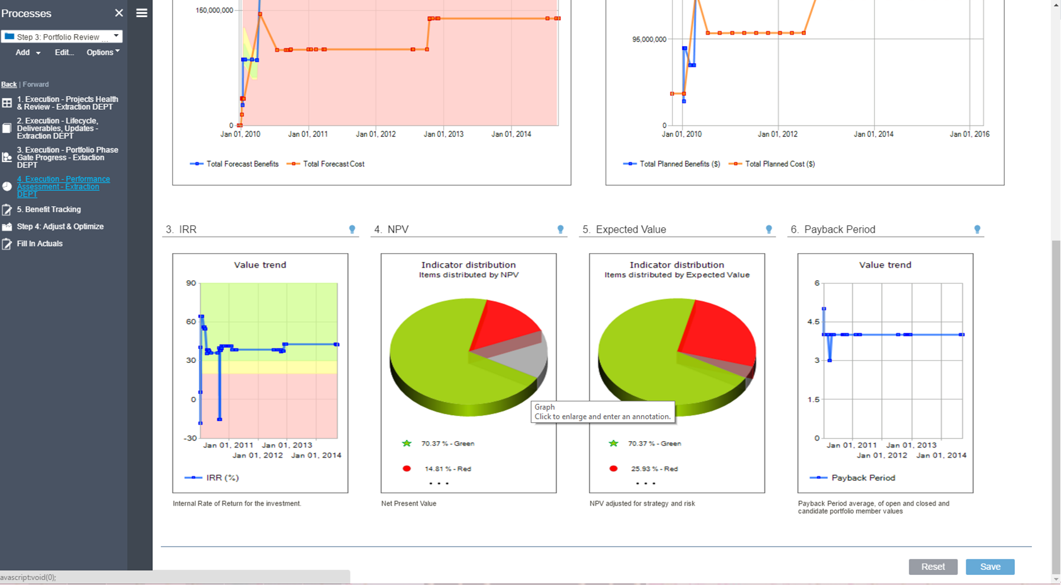Click the Adjust & Optimize chart icon
This screenshot has width=1061, height=585.
tap(7, 226)
